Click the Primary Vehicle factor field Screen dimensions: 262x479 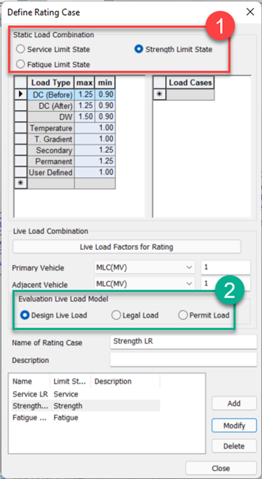point(226,268)
